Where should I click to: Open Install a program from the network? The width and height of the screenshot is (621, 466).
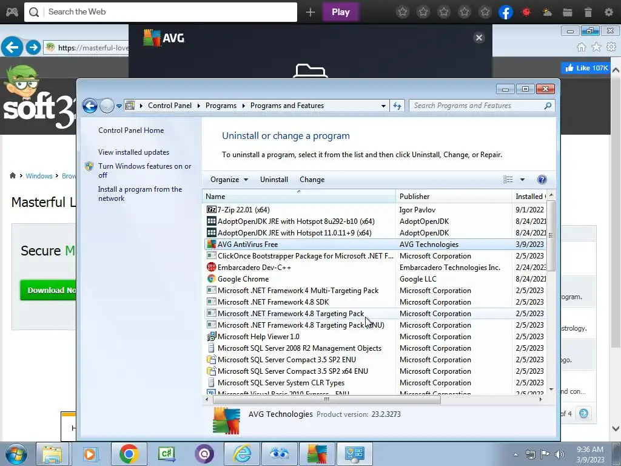140,194
